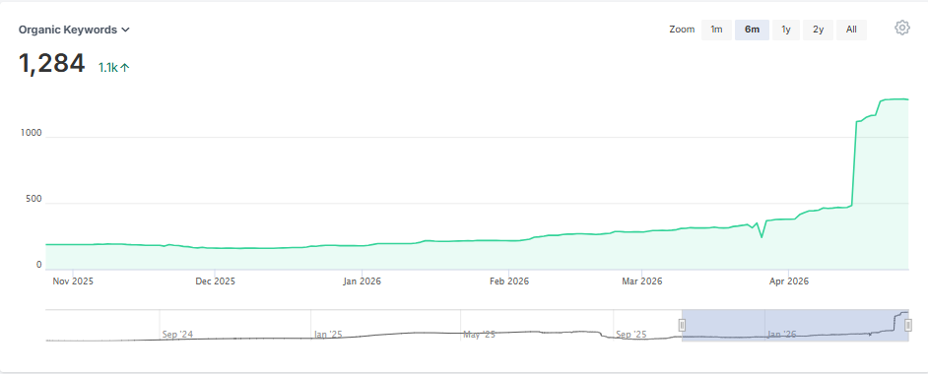This screenshot has height=374, width=928.
Task: Click the Apr 2026 axis label
Action: coord(788,281)
